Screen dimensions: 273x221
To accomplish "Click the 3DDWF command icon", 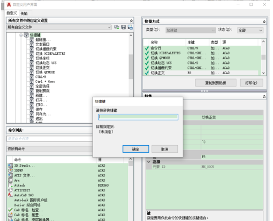I will [x=10, y=170].
